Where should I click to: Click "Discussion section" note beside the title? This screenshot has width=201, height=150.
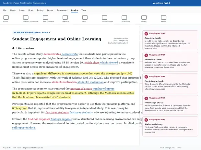click(121, 38)
